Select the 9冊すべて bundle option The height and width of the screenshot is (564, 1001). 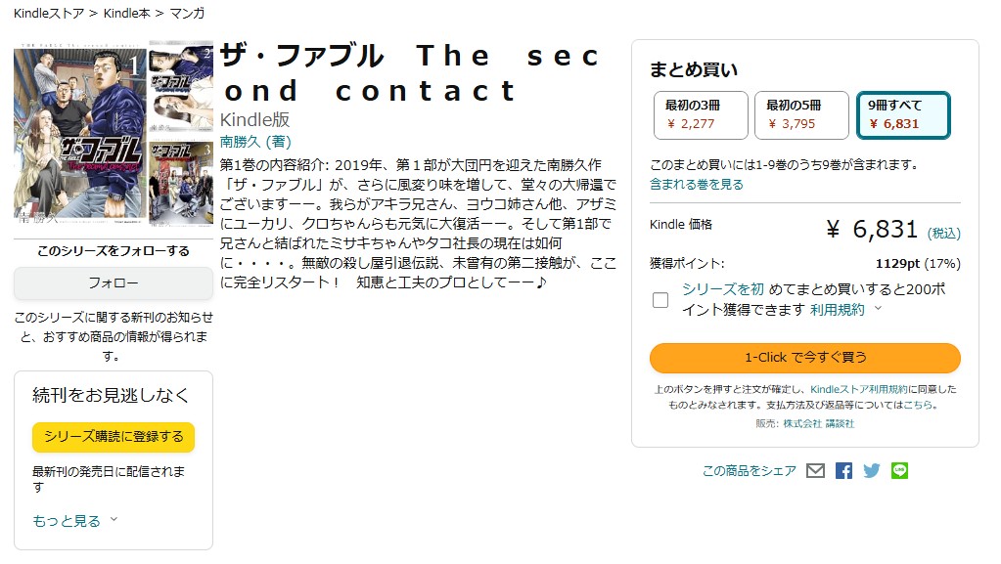click(x=903, y=114)
